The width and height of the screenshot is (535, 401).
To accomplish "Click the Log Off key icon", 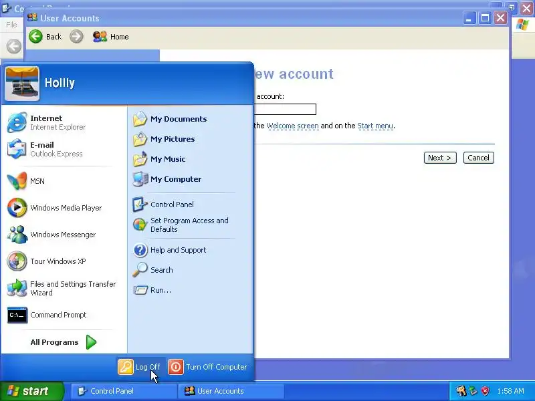I will tap(126, 367).
